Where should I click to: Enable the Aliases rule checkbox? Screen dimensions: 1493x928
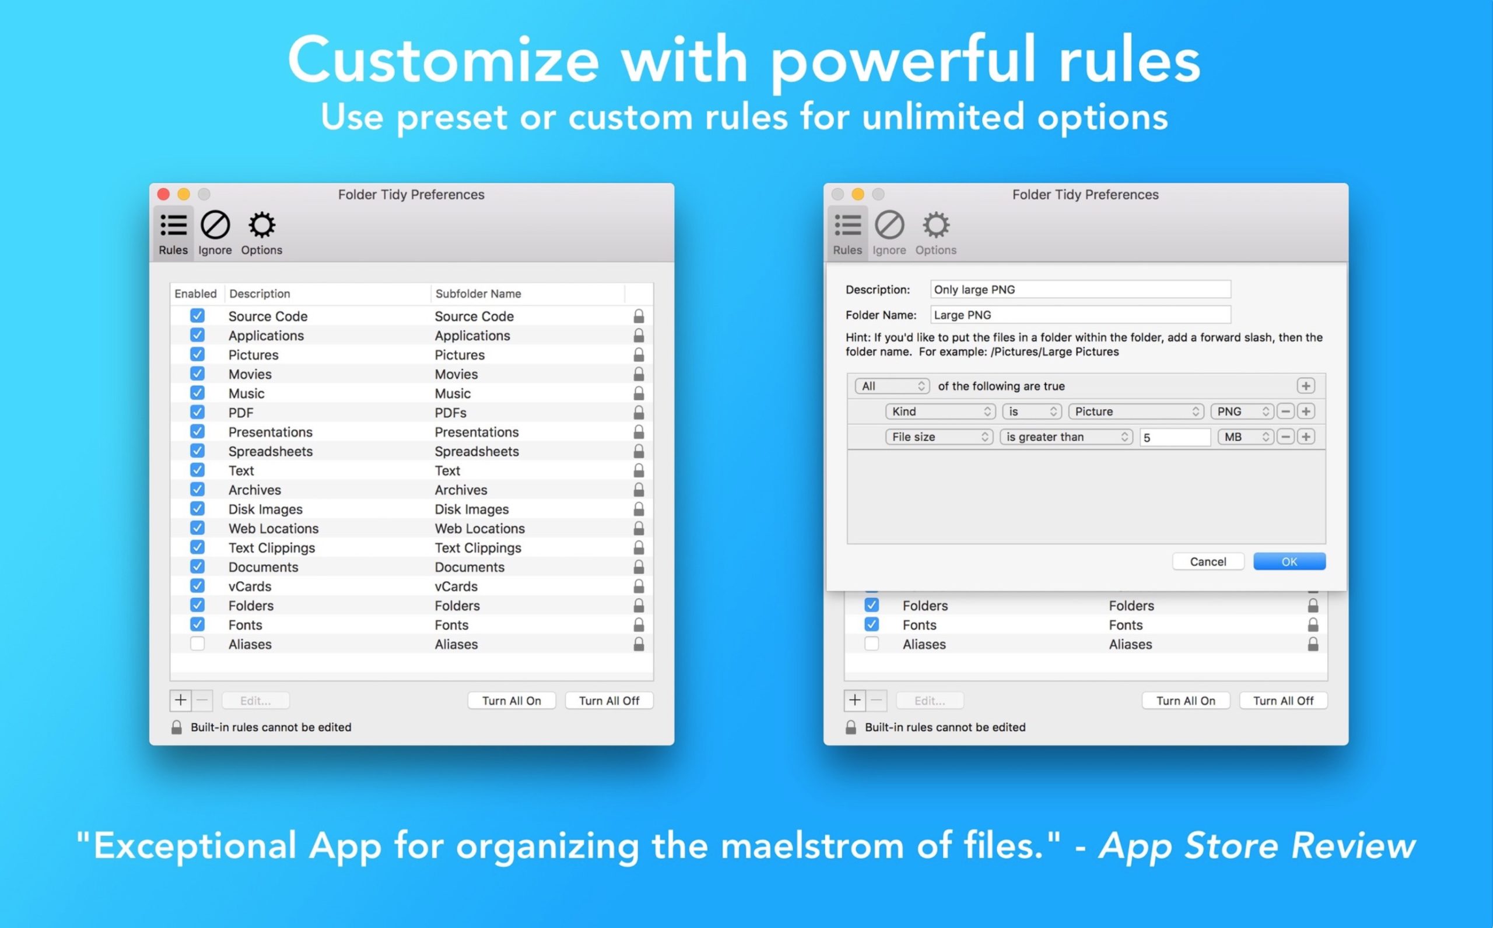[197, 644]
